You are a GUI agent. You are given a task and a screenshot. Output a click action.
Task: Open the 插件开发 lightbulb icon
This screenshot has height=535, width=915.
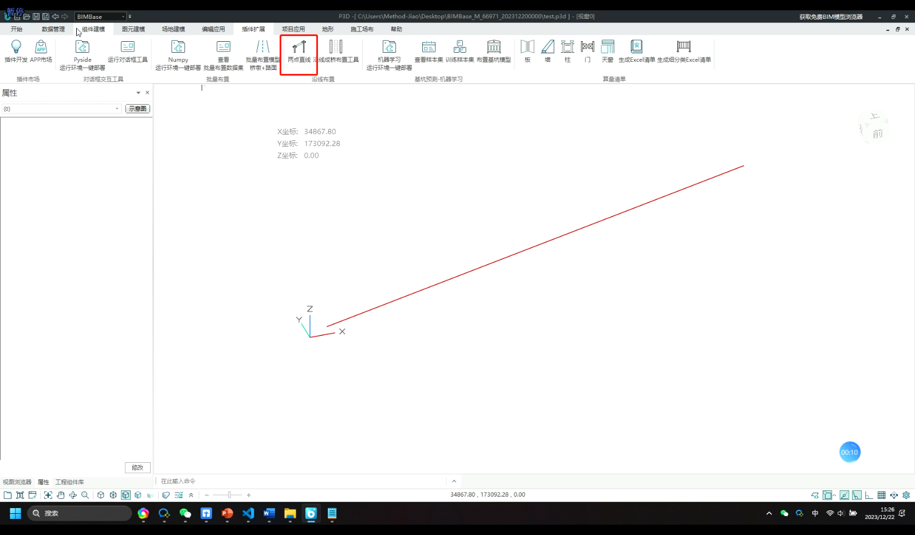click(16, 50)
